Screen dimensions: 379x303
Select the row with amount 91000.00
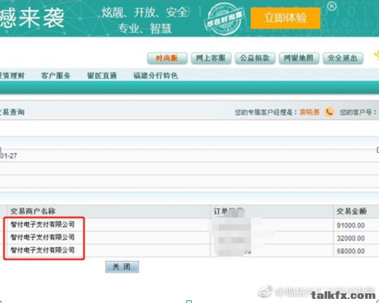point(190,225)
